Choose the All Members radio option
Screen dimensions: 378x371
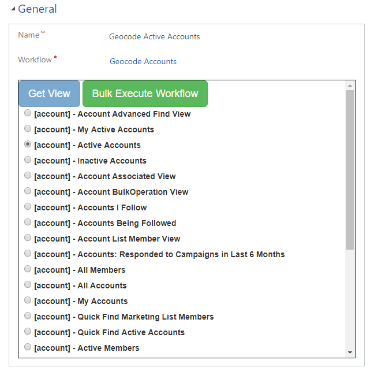coord(28,270)
